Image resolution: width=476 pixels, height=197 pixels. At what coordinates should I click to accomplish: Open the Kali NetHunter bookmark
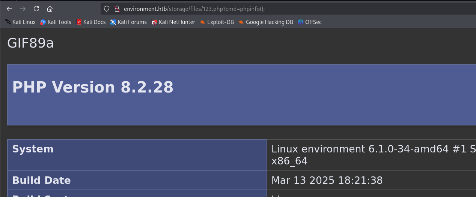(173, 22)
